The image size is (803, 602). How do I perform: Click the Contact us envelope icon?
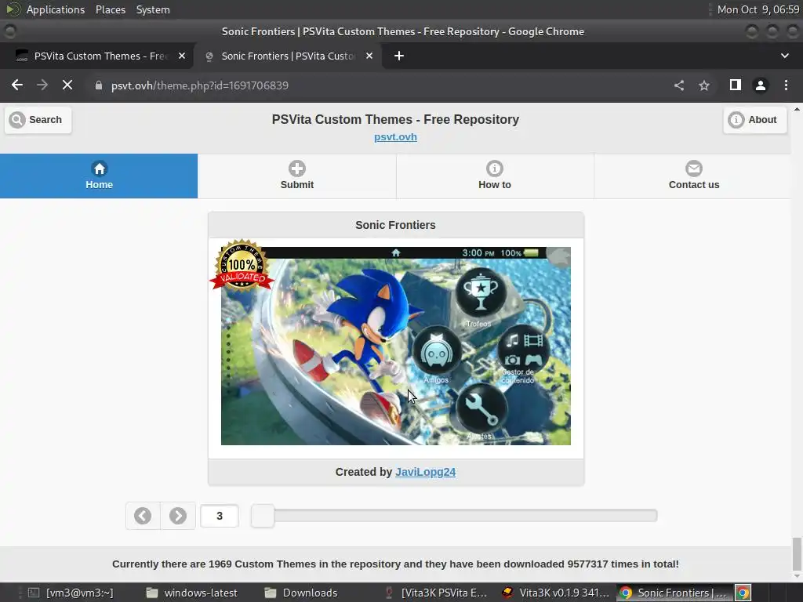(694, 169)
